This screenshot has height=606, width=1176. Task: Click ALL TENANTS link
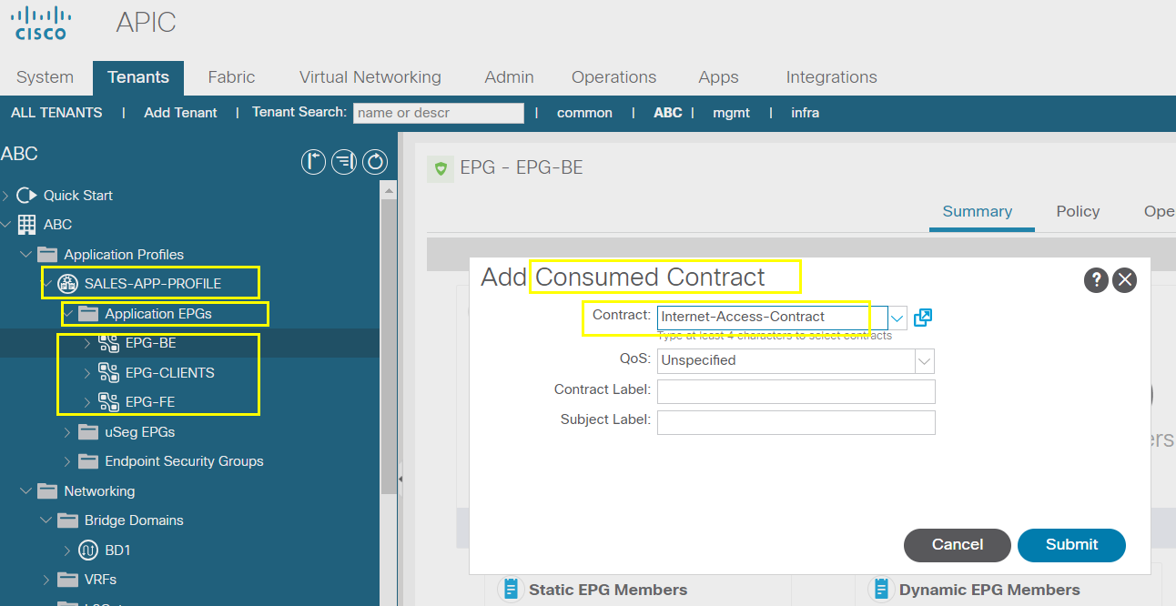point(56,113)
